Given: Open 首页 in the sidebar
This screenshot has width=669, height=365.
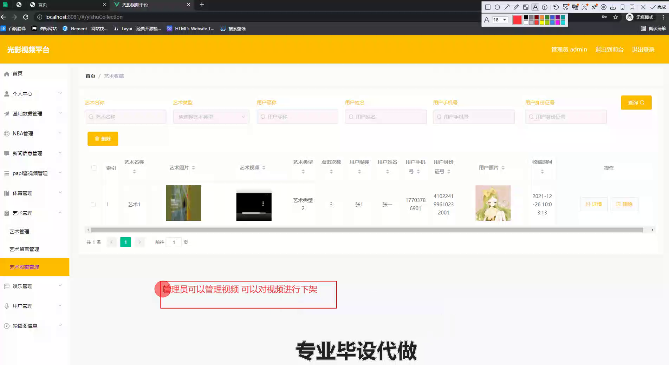Looking at the screenshot, I should pyautogui.click(x=34, y=74).
